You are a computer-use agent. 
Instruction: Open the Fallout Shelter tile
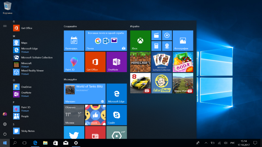[x=161, y=83]
